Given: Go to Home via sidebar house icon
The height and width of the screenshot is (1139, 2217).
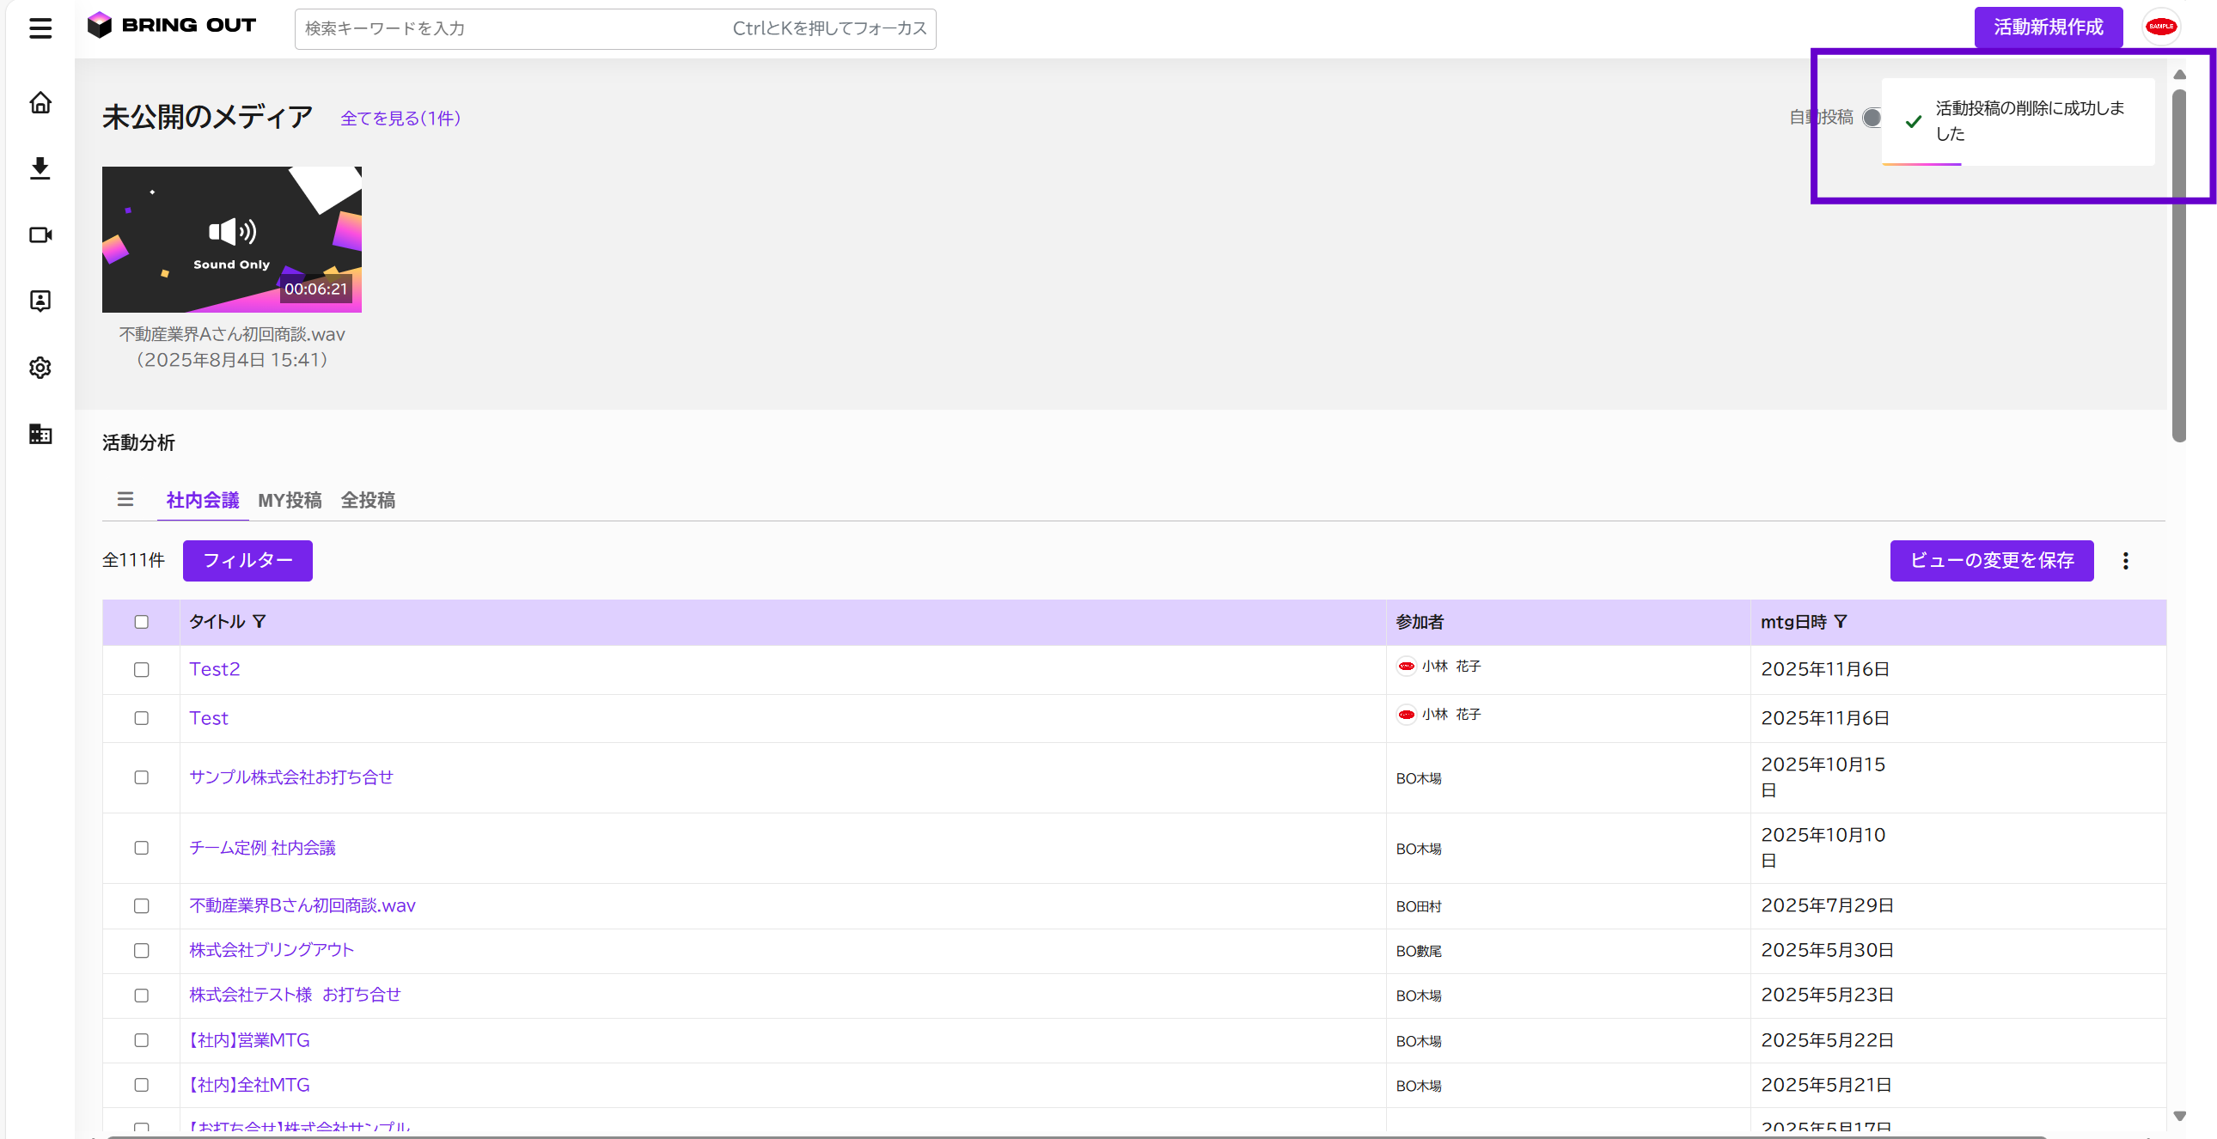Looking at the screenshot, I should (x=40, y=102).
